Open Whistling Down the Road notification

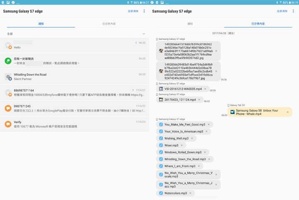coord(75,77)
